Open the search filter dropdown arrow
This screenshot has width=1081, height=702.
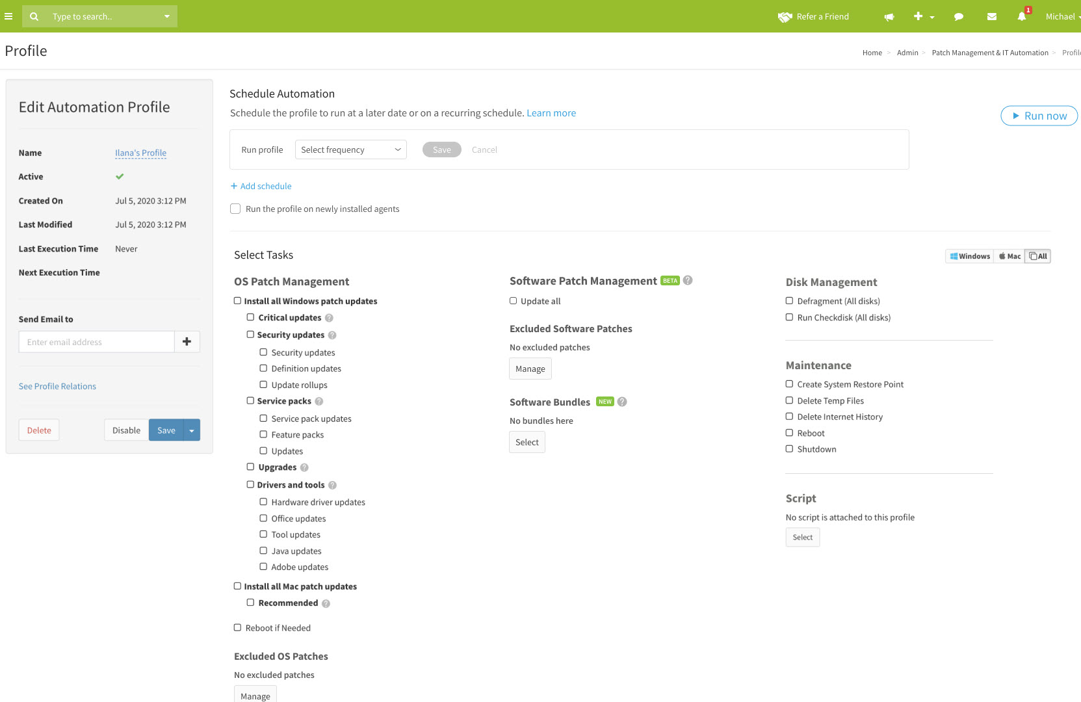166,16
